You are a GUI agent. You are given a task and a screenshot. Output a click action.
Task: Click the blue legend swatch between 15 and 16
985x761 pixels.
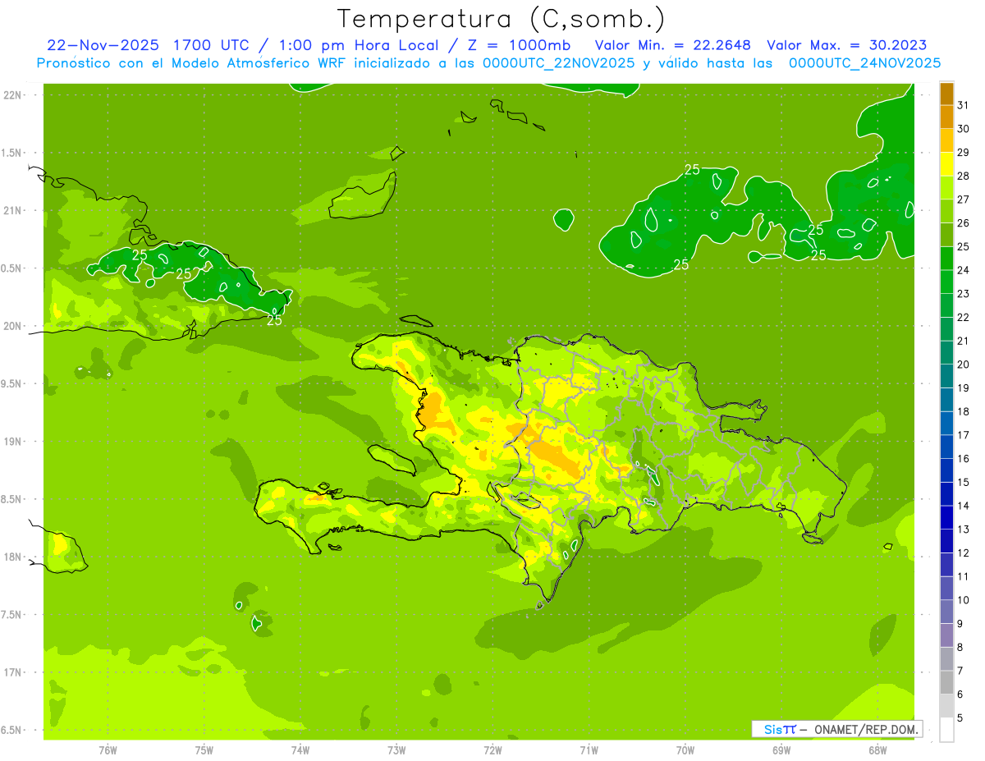click(946, 470)
